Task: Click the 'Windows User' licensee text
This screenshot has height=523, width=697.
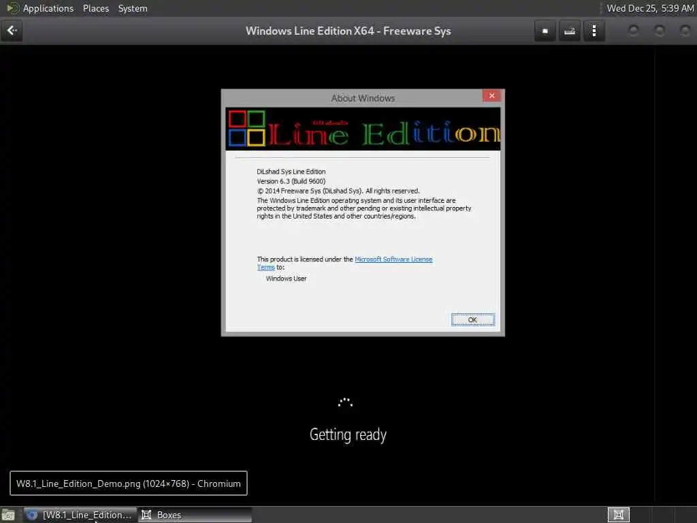Action: point(287,279)
